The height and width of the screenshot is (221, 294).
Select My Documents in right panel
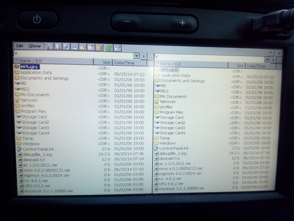[x=174, y=96]
